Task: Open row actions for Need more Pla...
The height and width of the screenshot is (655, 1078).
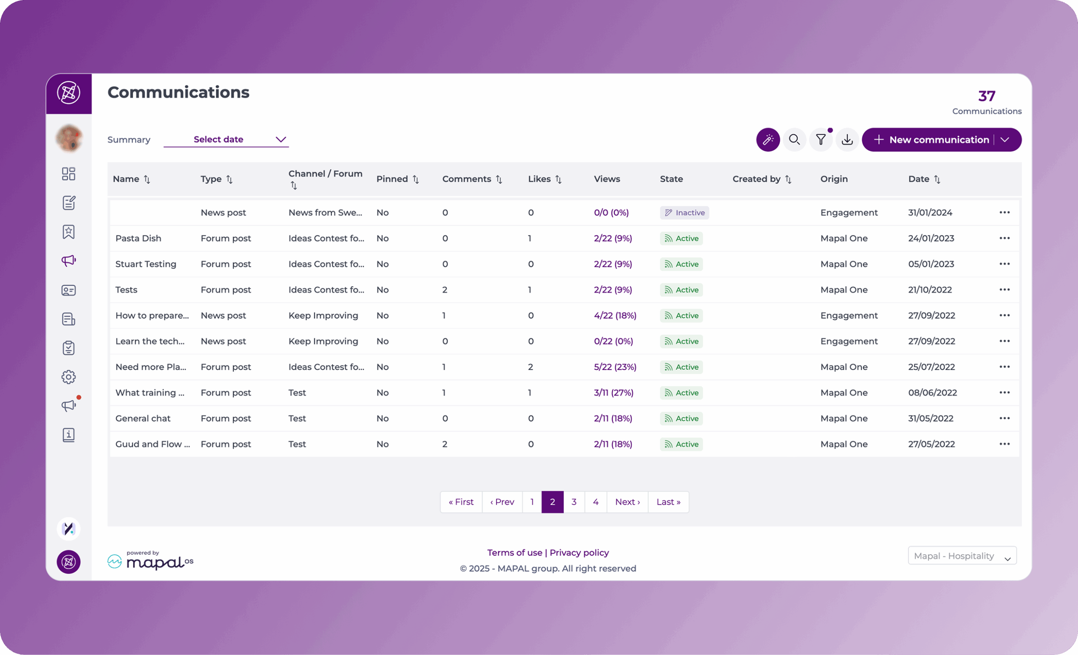Action: click(x=1004, y=366)
